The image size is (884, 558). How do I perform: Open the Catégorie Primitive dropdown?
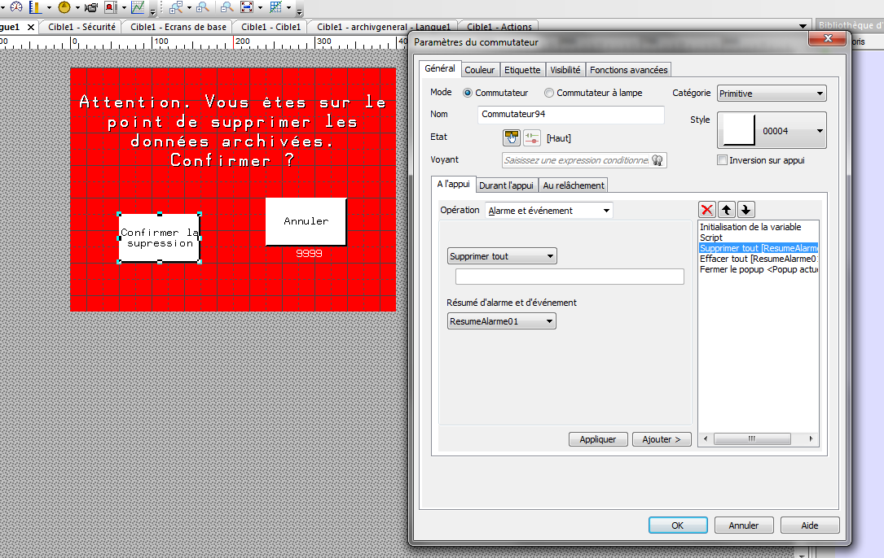point(772,94)
